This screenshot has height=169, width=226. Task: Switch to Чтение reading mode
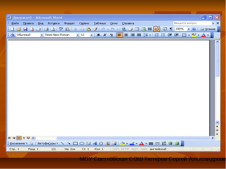208,29
